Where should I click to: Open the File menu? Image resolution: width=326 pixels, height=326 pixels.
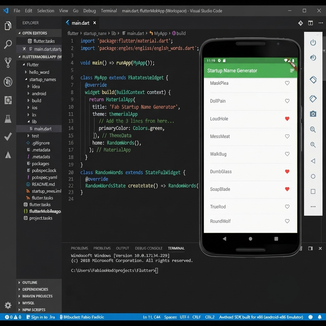17,11
